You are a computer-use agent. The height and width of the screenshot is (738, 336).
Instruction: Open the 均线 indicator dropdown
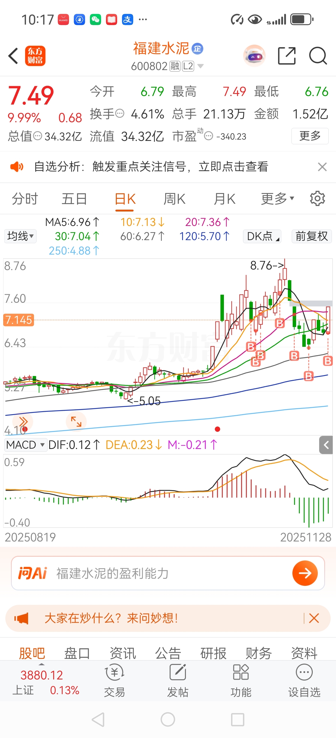pos(20,236)
